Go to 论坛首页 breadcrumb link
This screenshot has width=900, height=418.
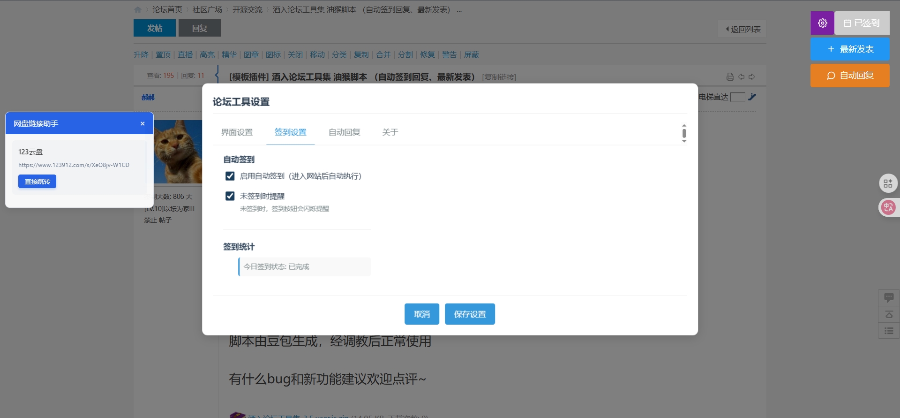point(167,10)
